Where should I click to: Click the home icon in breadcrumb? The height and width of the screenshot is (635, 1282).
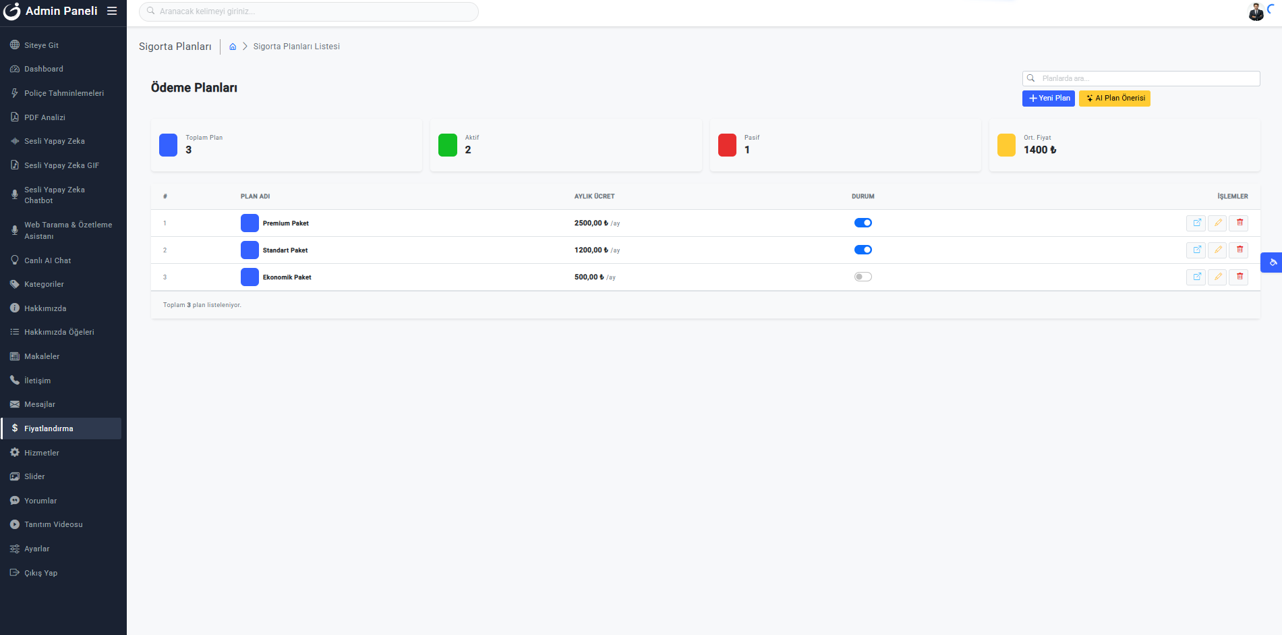point(233,47)
